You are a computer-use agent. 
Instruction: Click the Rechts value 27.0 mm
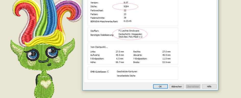(x=166, y=52)
